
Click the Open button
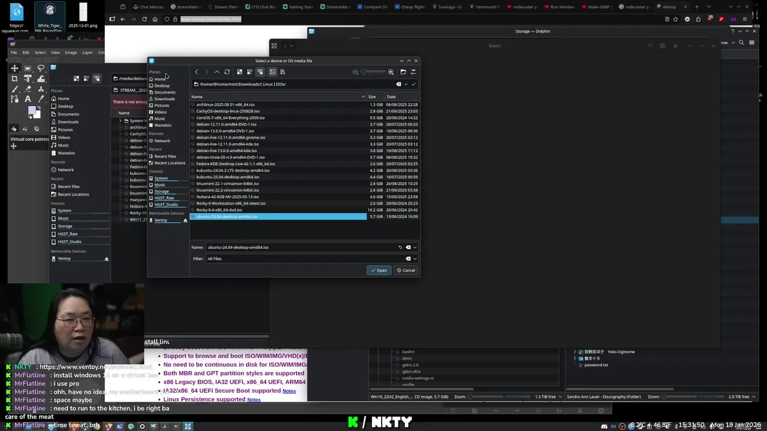point(379,271)
